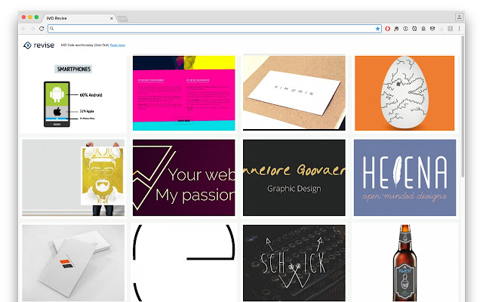Screen dimensions: 483x302
Task: Switch to the IMD Revise tab
Action: click(78, 18)
